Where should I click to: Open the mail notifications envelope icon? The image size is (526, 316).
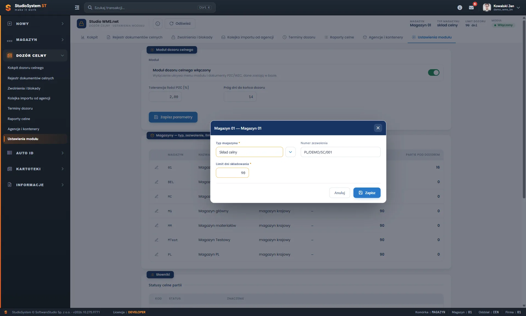pyautogui.click(x=471, y=8)
